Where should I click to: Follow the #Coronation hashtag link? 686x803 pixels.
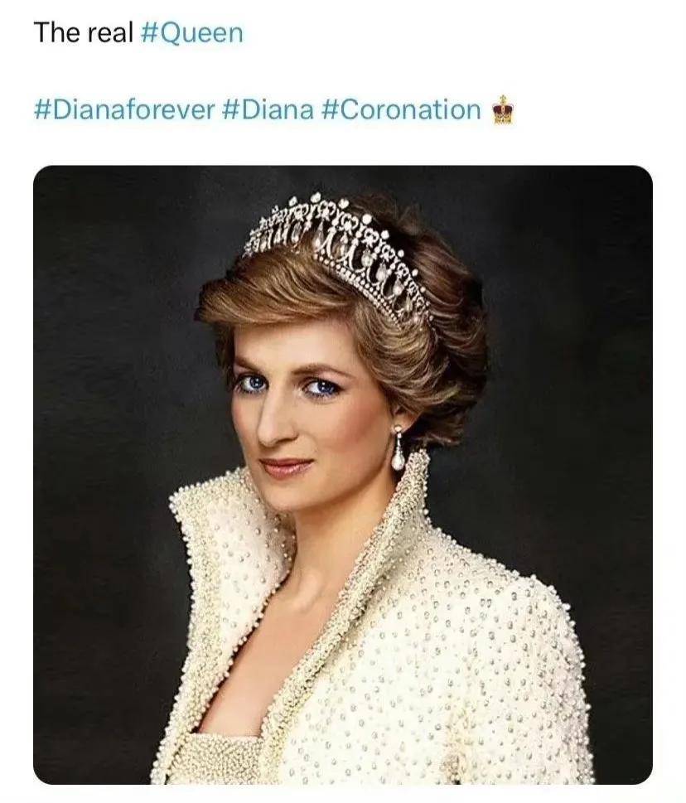click(402, 109)
